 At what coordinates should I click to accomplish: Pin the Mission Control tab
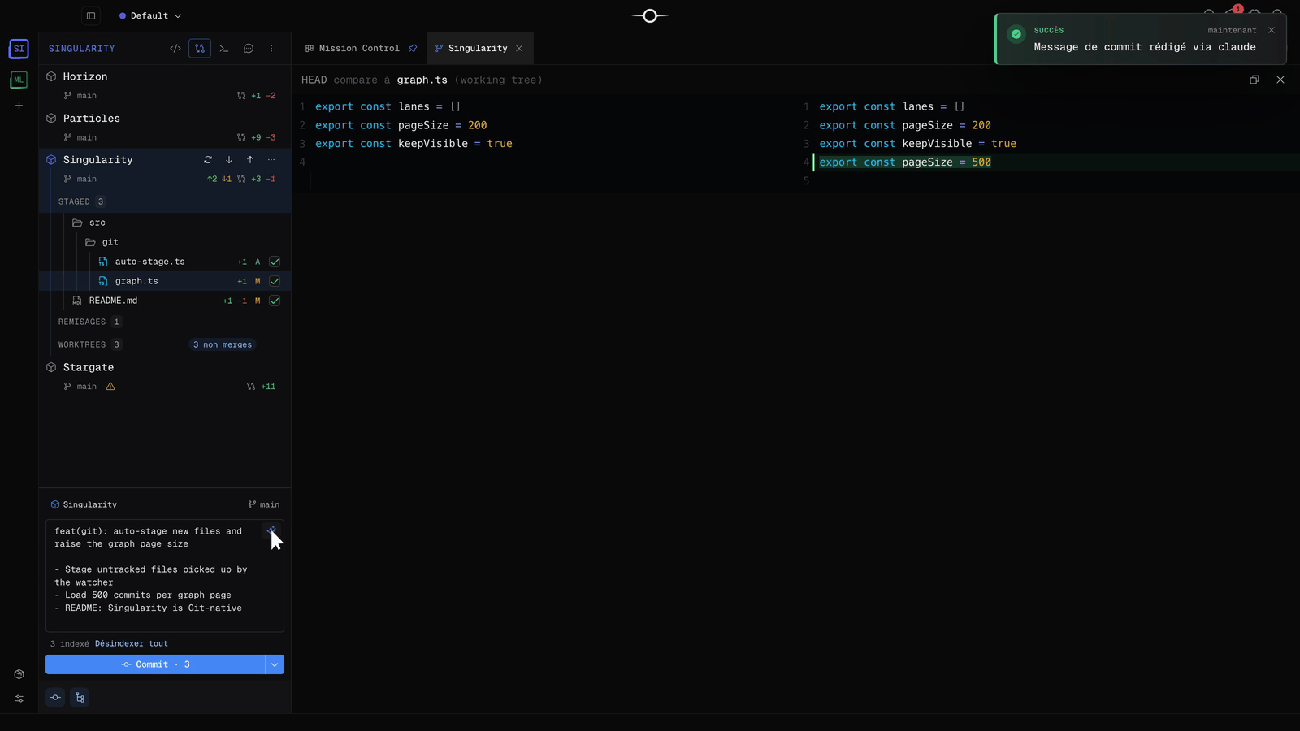413,49
